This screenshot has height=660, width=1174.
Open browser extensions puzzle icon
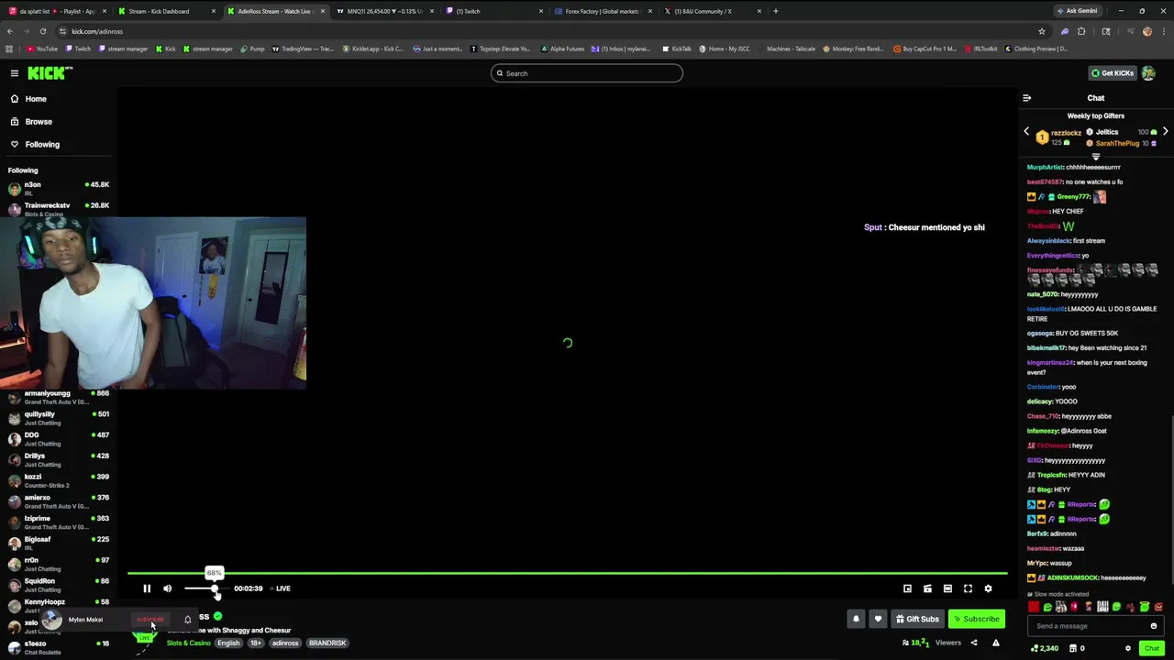tap(1081, 31)
